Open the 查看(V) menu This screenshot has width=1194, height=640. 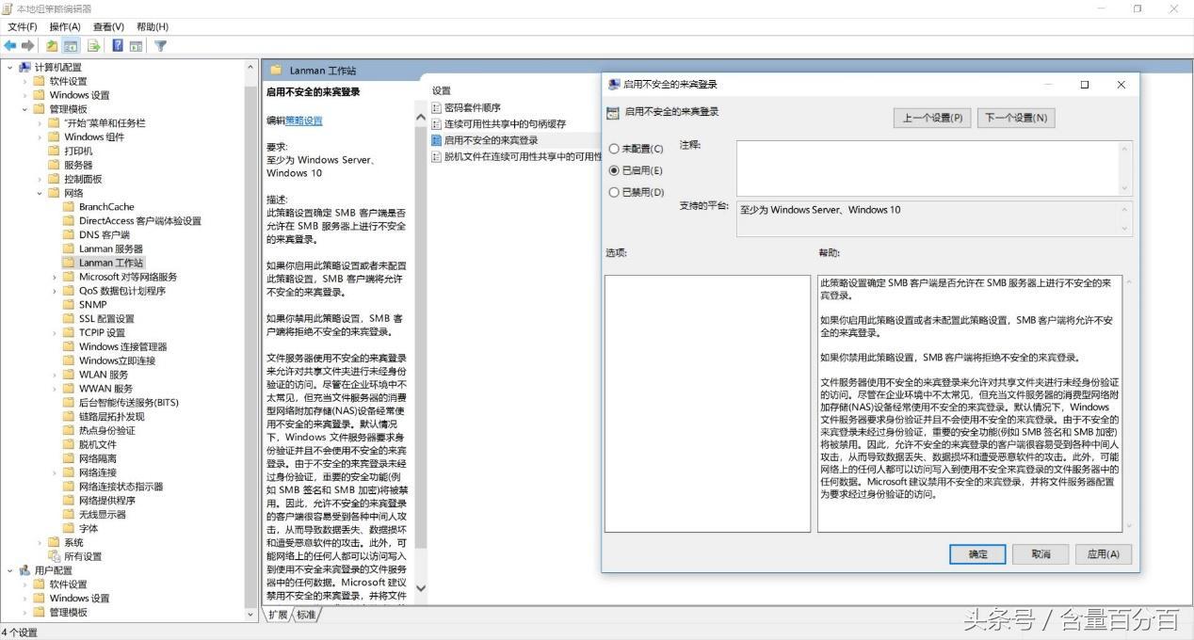click(108, 26)
